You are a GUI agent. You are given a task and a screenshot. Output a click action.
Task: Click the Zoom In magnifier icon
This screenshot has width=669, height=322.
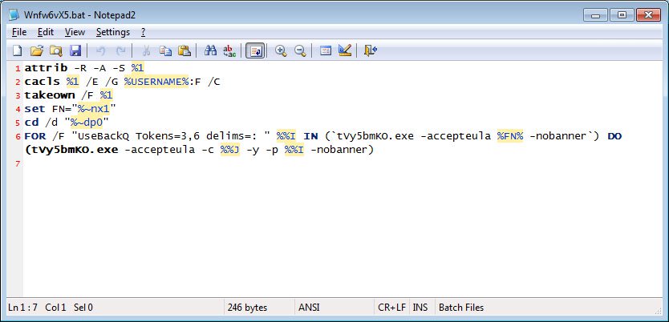281,50
